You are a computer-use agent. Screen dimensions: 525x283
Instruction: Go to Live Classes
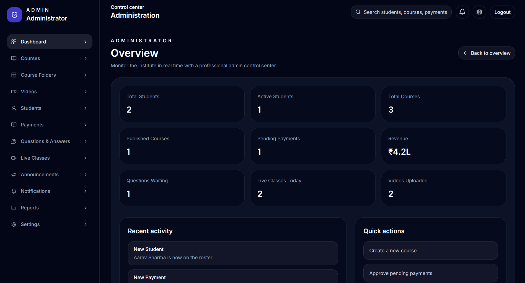(50, 158)
